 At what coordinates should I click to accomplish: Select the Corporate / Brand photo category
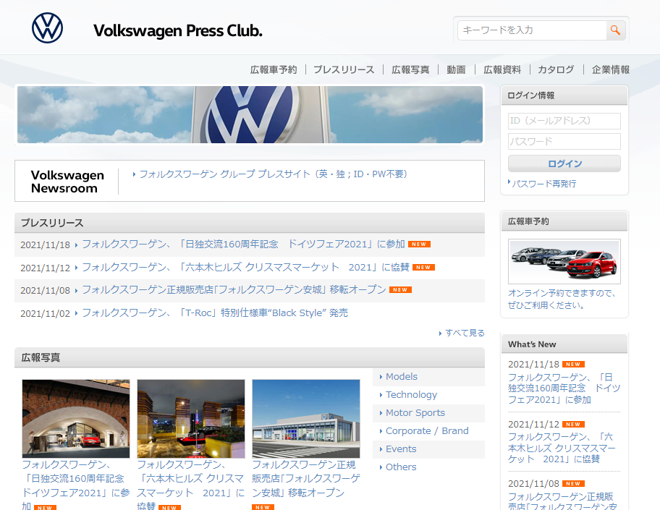pos(427,431)
